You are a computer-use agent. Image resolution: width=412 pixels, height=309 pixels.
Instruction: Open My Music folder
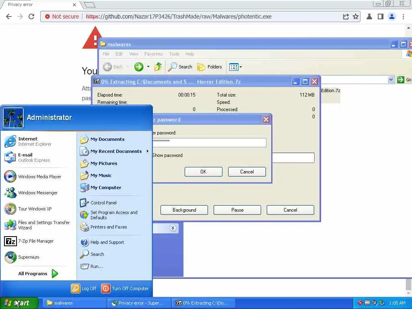[x=96, y=175]
